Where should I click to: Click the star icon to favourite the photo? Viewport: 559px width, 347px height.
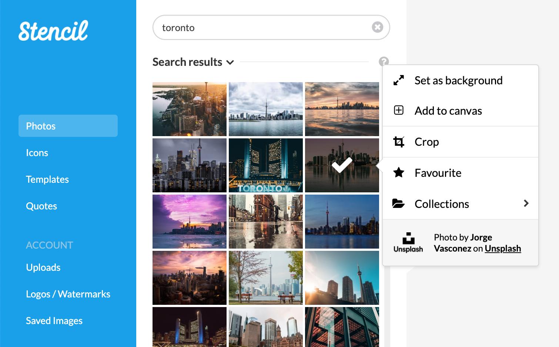pos(399,172)
